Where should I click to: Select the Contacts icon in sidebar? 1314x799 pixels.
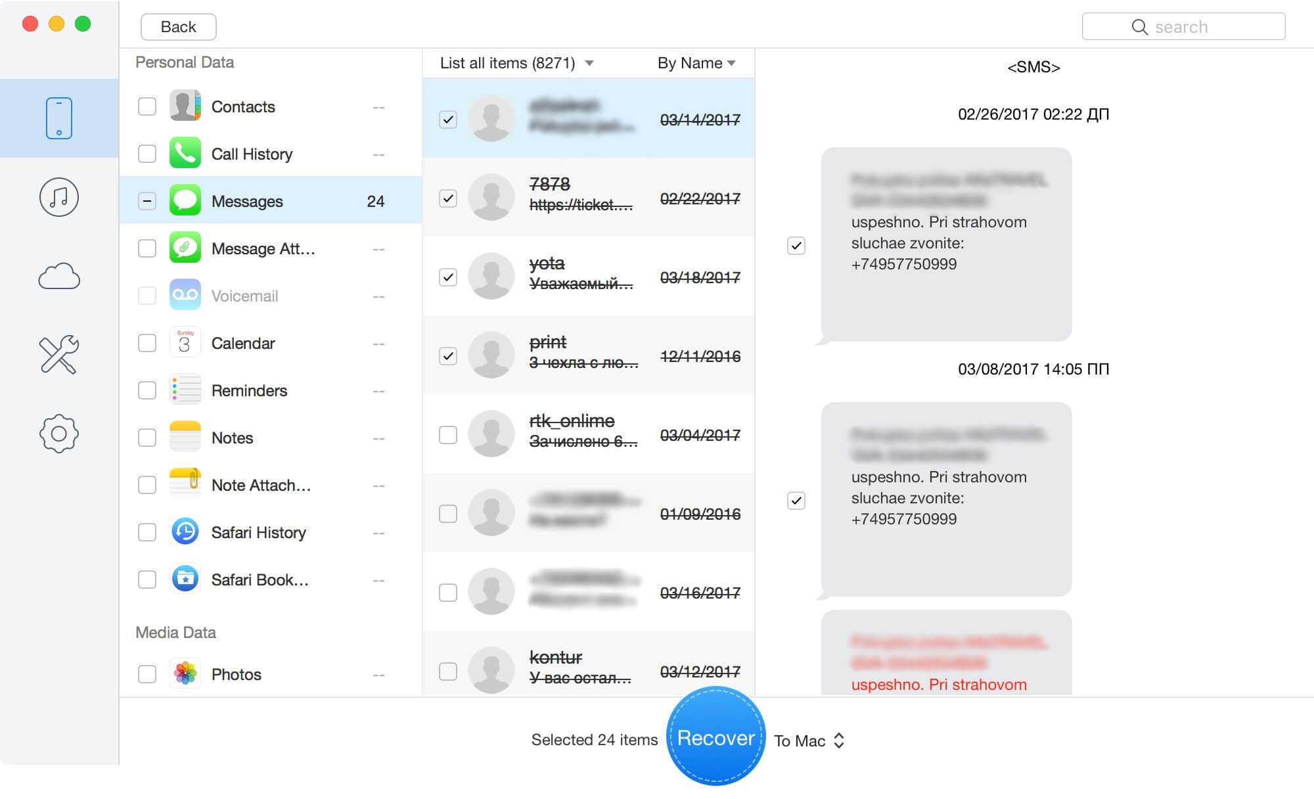point(184,105)
